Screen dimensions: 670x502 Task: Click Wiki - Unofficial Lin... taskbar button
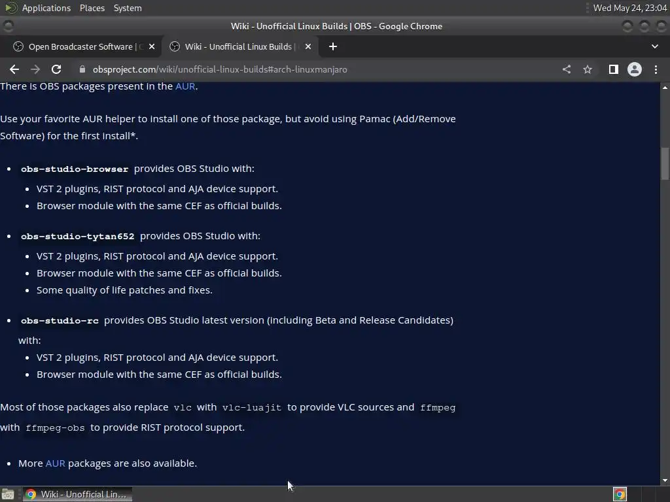point(77,494)
